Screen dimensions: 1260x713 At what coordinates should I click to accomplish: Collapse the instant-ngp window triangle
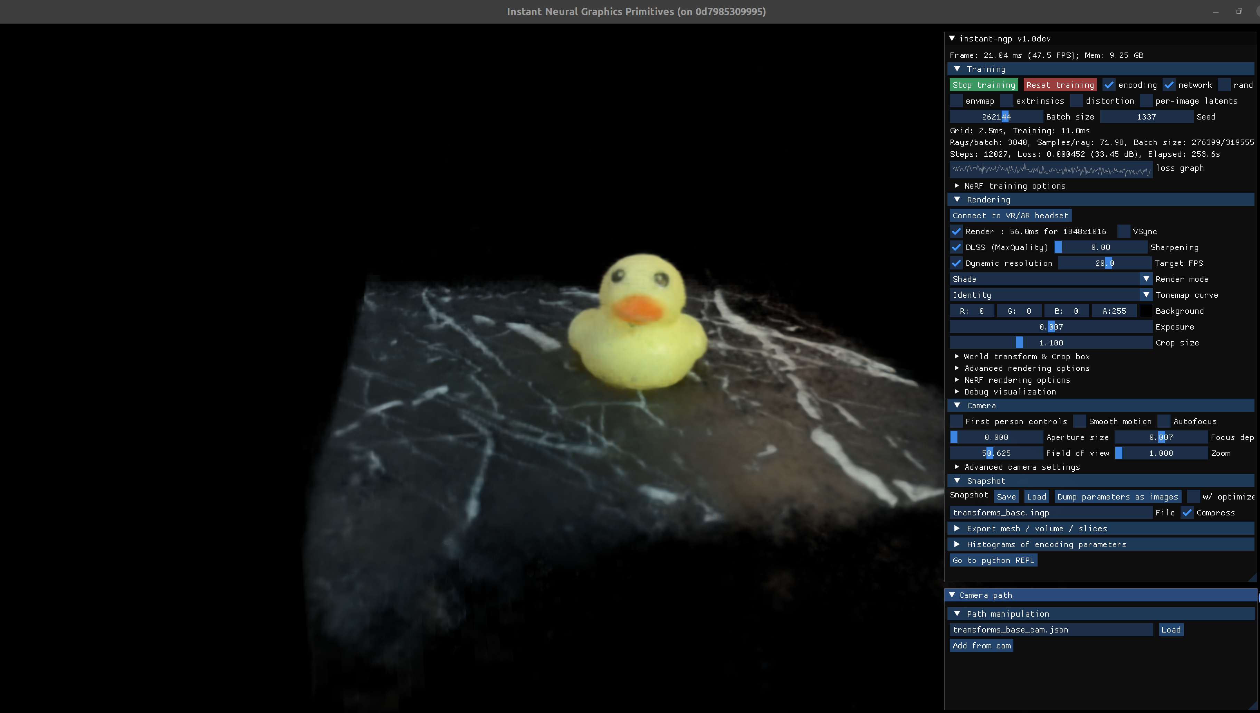[x=952, y=38]
